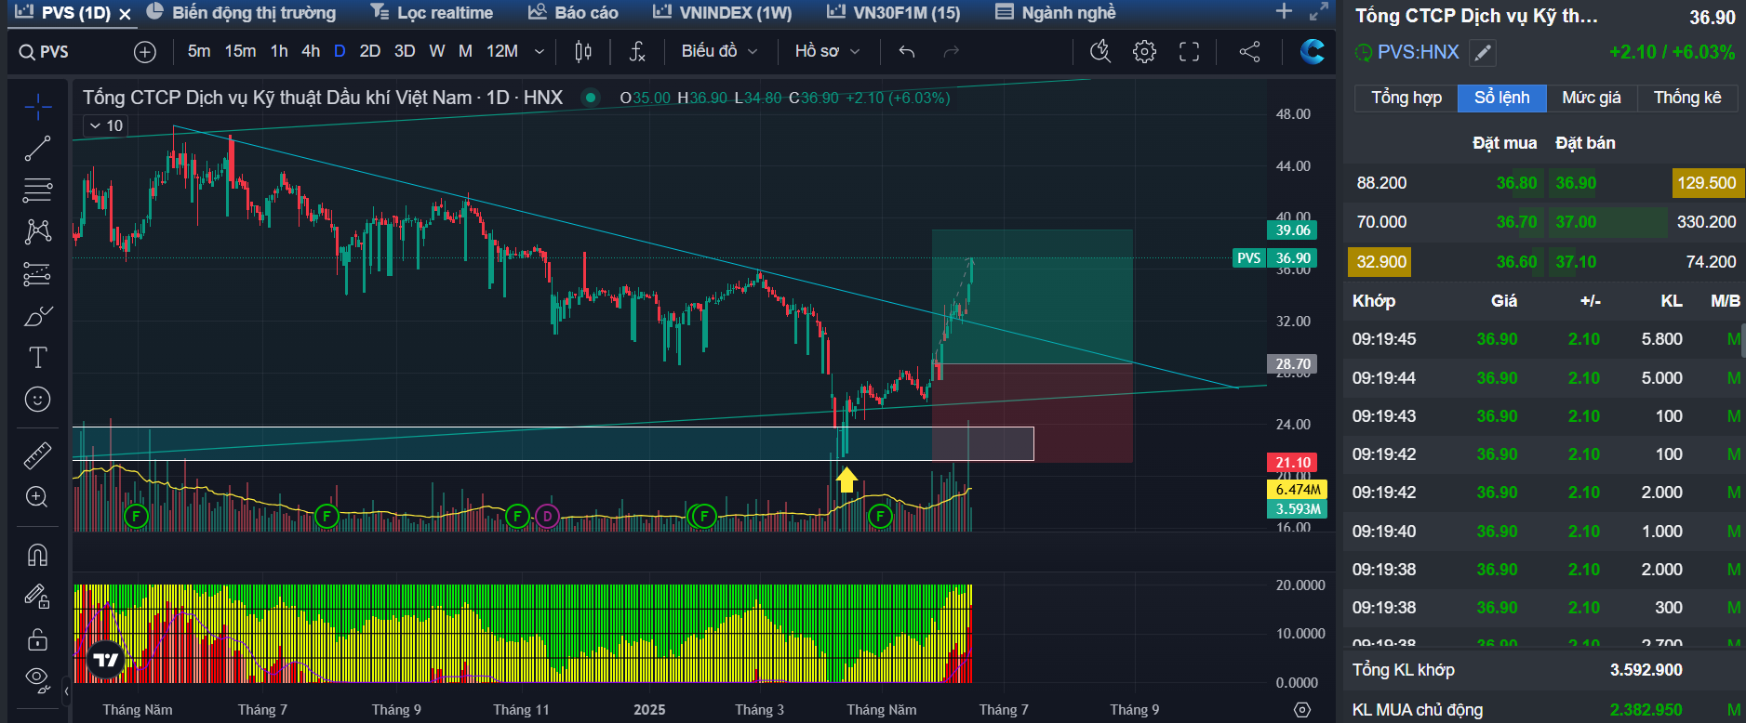1746x723 pixels.
Task: Add a symbol with the plus circle icon
Action: (145, 52)
